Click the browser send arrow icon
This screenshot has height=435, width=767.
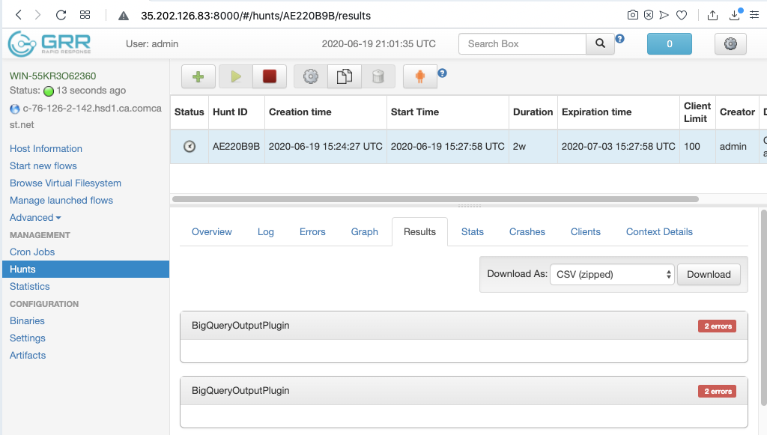pos(664,15)
